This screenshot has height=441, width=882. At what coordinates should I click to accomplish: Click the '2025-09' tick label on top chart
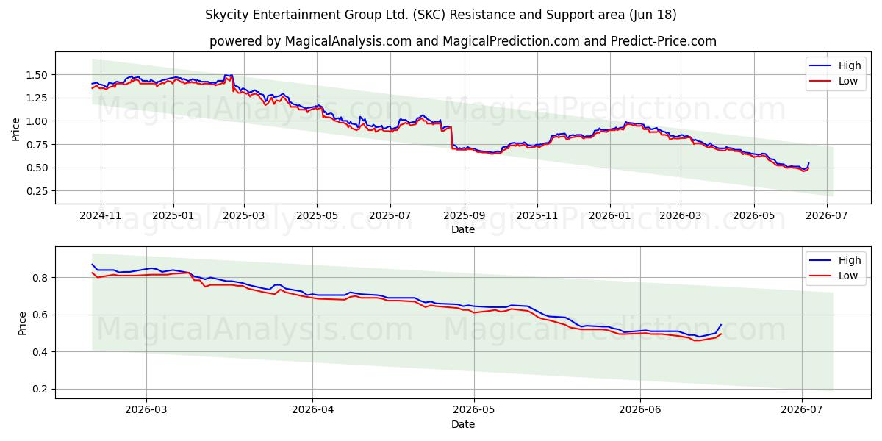pos(465,215)
